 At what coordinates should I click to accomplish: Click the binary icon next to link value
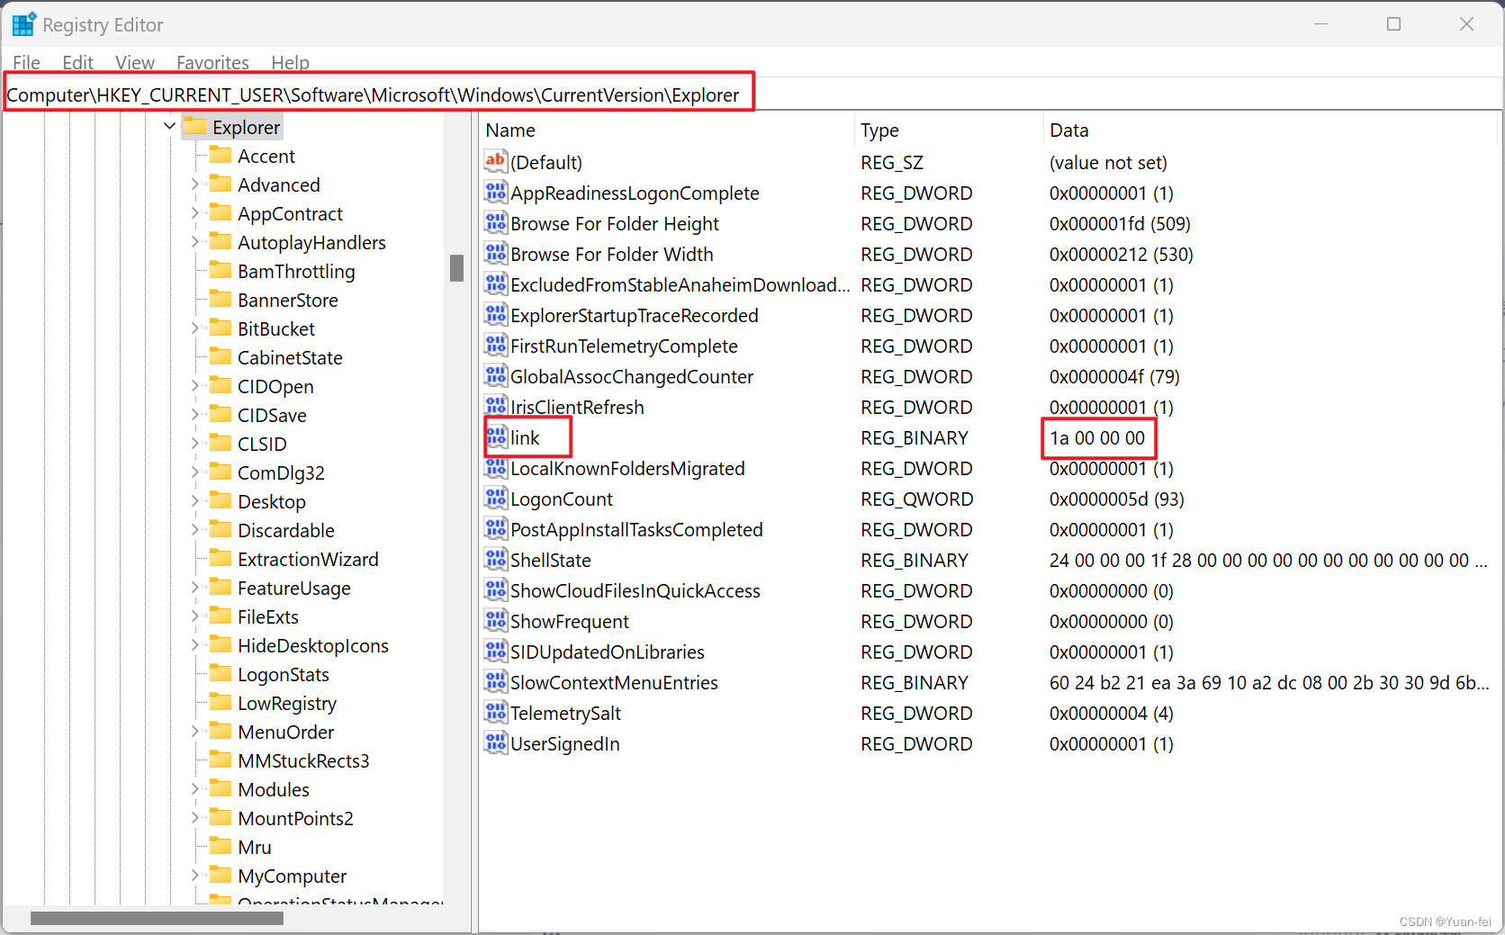[496, 437]
